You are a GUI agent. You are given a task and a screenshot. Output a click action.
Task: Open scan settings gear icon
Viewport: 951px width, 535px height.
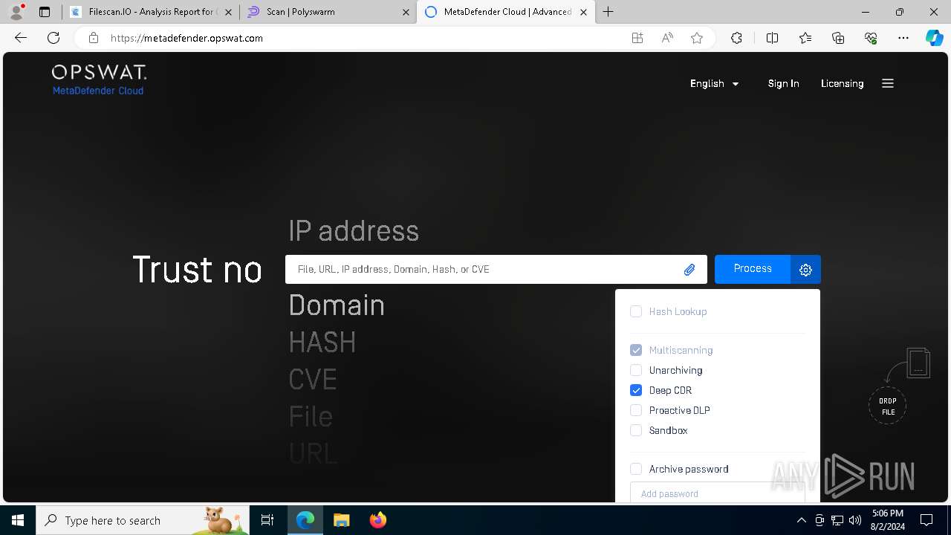(805, 270)
